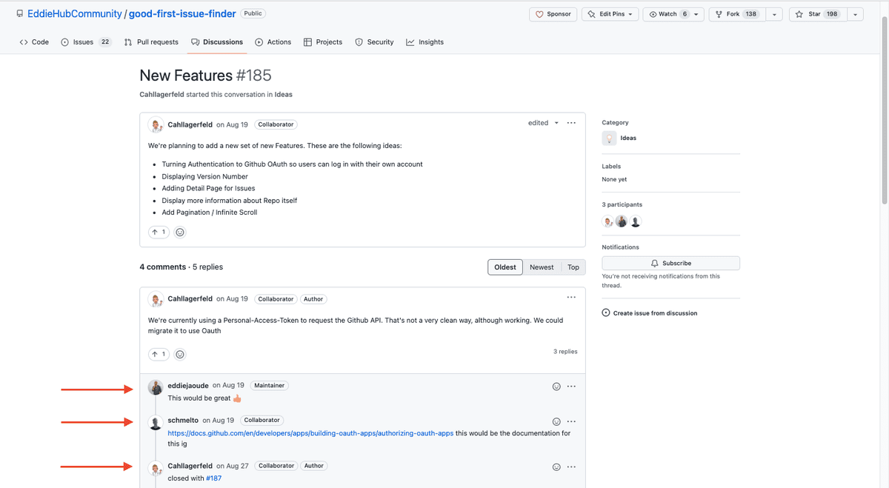Open the Insights tab
Screen dimensions: 889x488
click(424, 42)
